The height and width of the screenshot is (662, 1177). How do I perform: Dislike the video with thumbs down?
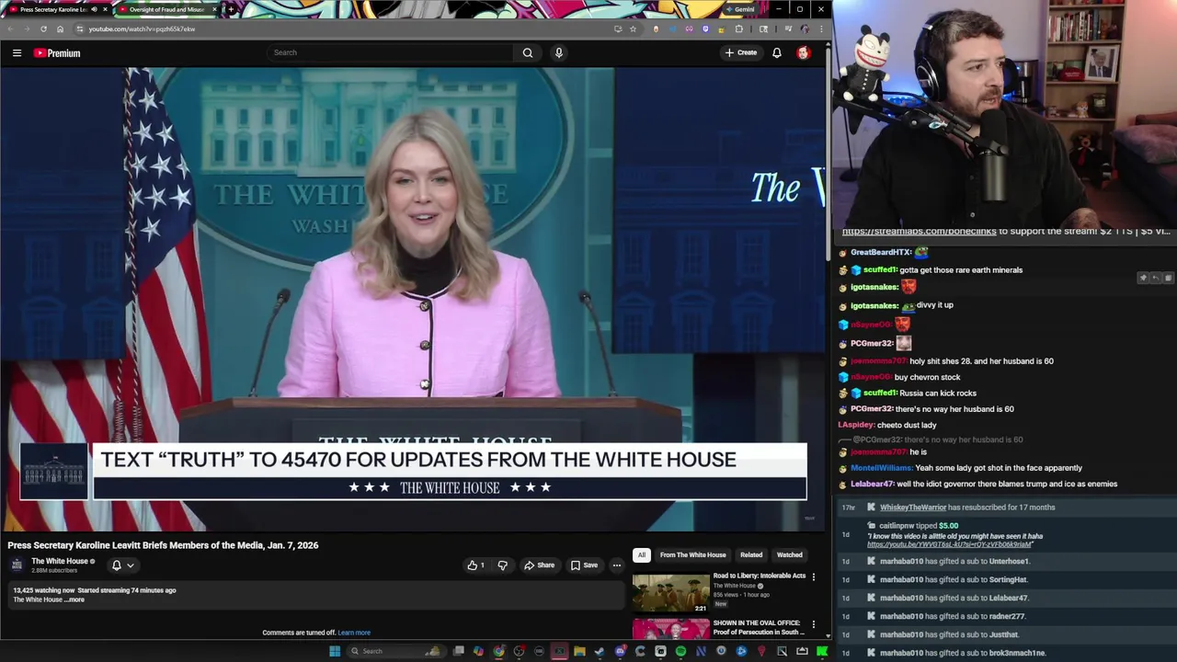coord(502,565)
